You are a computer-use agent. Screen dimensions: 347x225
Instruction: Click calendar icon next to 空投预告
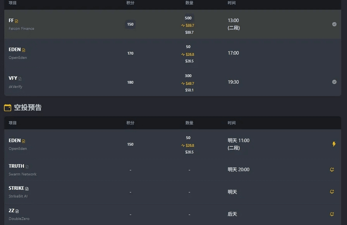click(7, 108)
